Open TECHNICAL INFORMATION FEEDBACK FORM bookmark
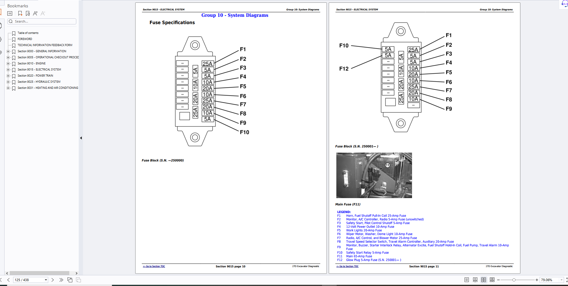 [x=45, y=45]
